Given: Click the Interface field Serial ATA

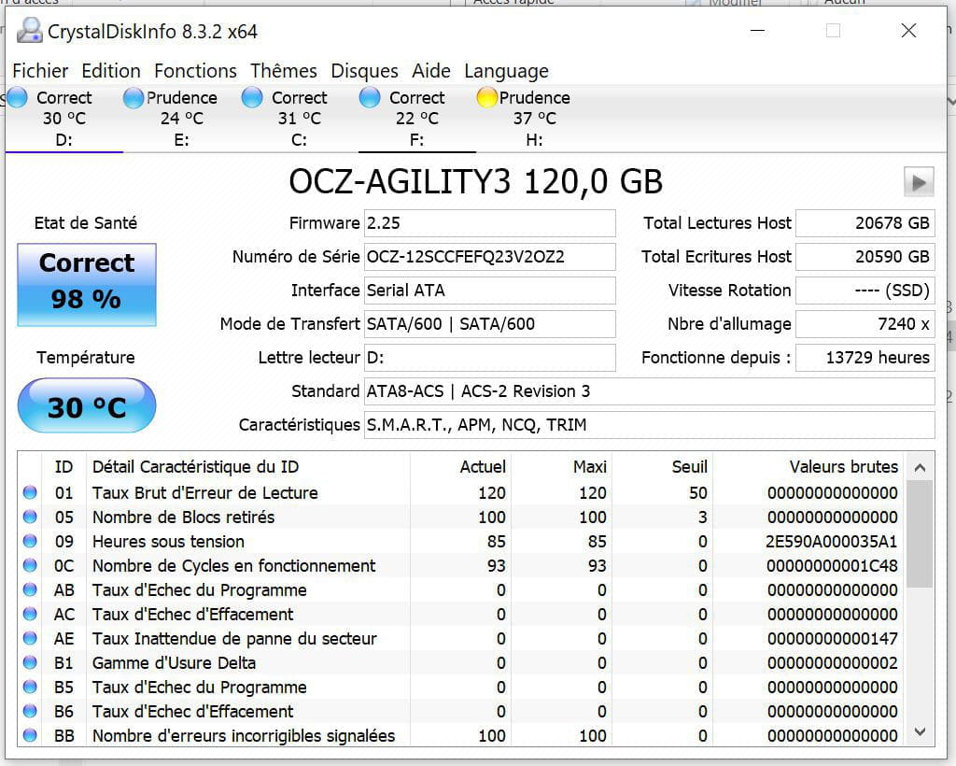Looking at the screenshot, I should tap(489, 291).
